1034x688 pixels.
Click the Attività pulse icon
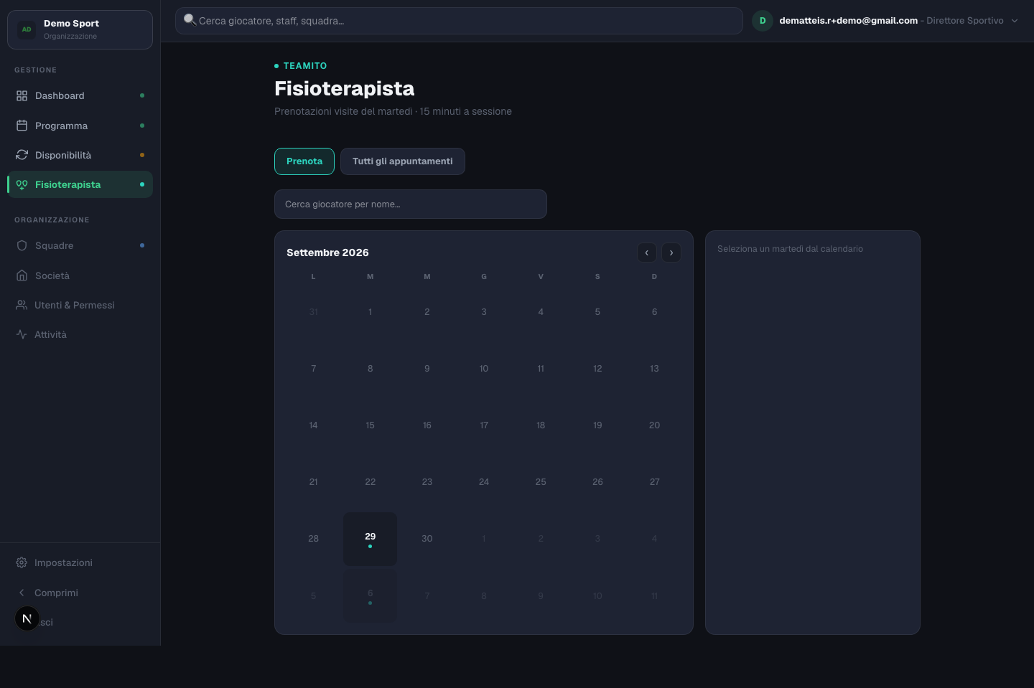[22, 334]
